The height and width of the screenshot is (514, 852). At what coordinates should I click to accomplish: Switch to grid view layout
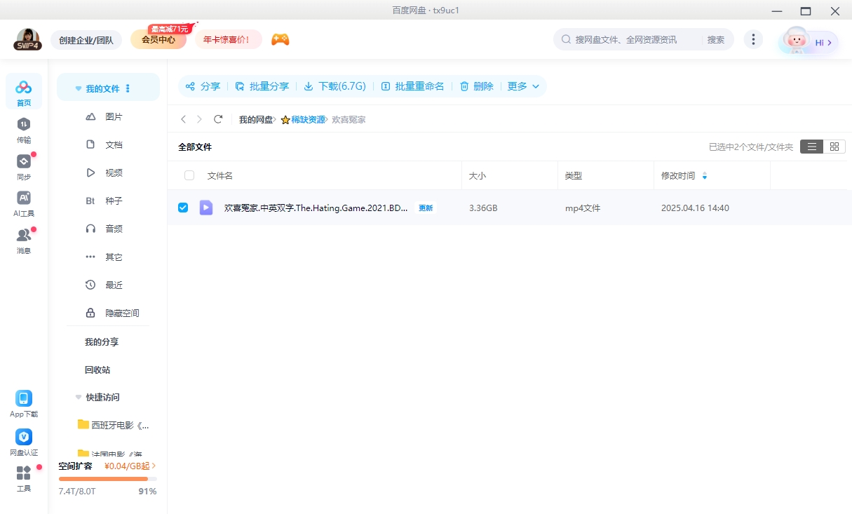pyautogui.click(x=834, y=147)
